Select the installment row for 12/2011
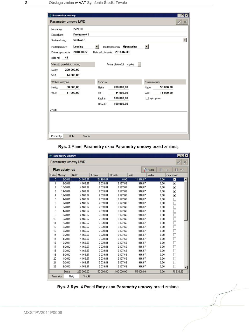249x332 pixels. pos(117,243)
